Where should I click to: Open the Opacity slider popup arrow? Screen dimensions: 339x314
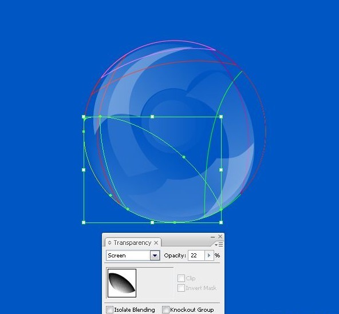coord(209,256)
